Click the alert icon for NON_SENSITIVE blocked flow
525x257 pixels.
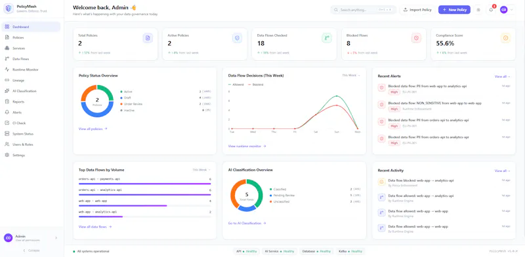point(381,105)
